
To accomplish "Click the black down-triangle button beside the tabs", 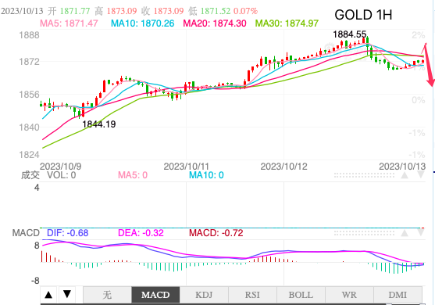I will [67, 295].
